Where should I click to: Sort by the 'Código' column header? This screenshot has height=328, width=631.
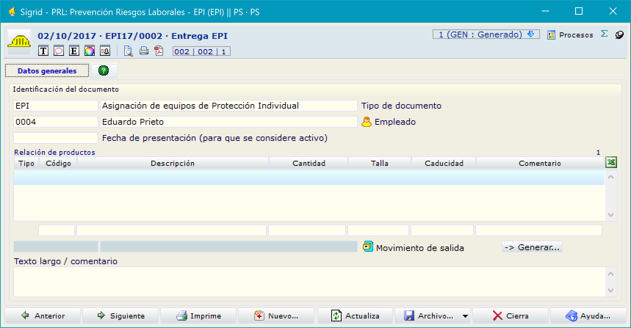[x=58, y=163]
